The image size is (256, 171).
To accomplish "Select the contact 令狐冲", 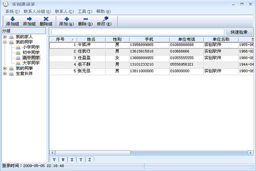I will pos(84,45).
